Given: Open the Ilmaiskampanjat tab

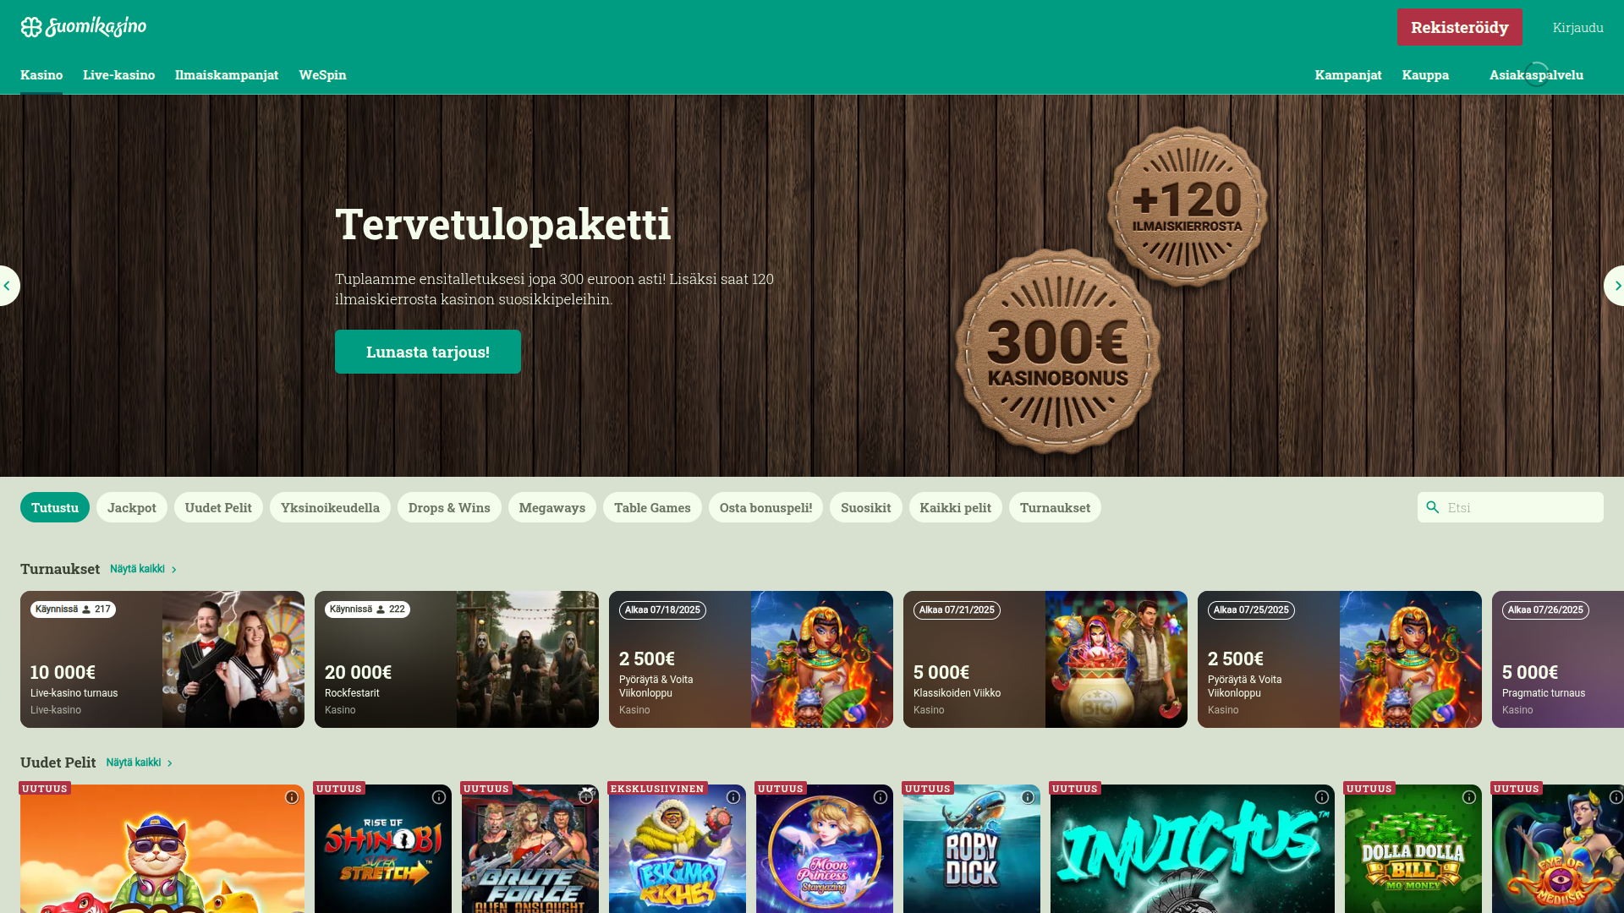Looking at the screenshot, I should point(227,74).
